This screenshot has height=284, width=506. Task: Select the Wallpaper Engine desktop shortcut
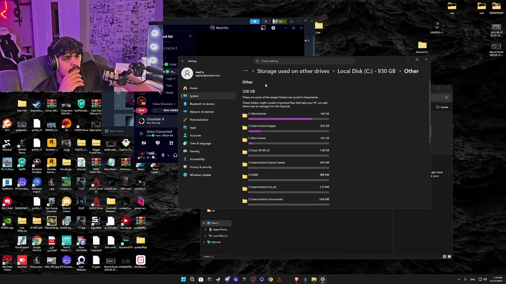37,185
